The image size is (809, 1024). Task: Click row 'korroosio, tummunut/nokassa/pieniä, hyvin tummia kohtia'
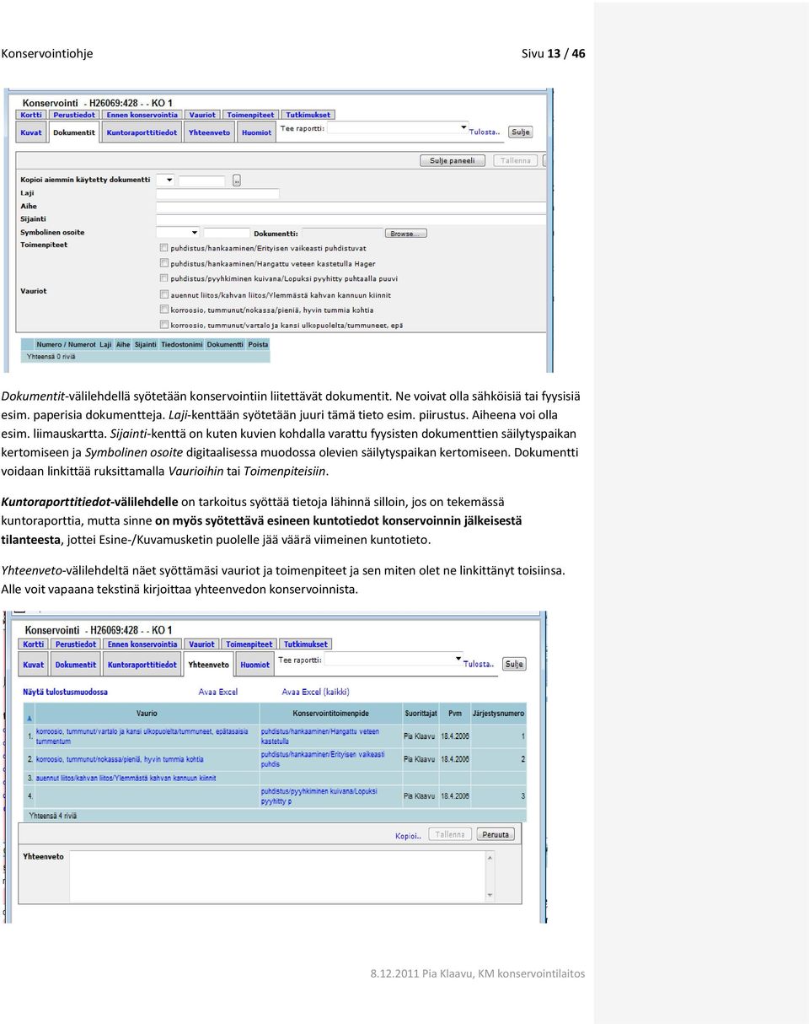pyautogui.click(x=275, y=759)
